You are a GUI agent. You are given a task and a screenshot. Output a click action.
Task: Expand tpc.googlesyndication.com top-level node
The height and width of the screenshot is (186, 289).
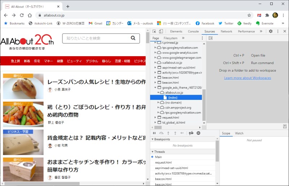point(155,48)
